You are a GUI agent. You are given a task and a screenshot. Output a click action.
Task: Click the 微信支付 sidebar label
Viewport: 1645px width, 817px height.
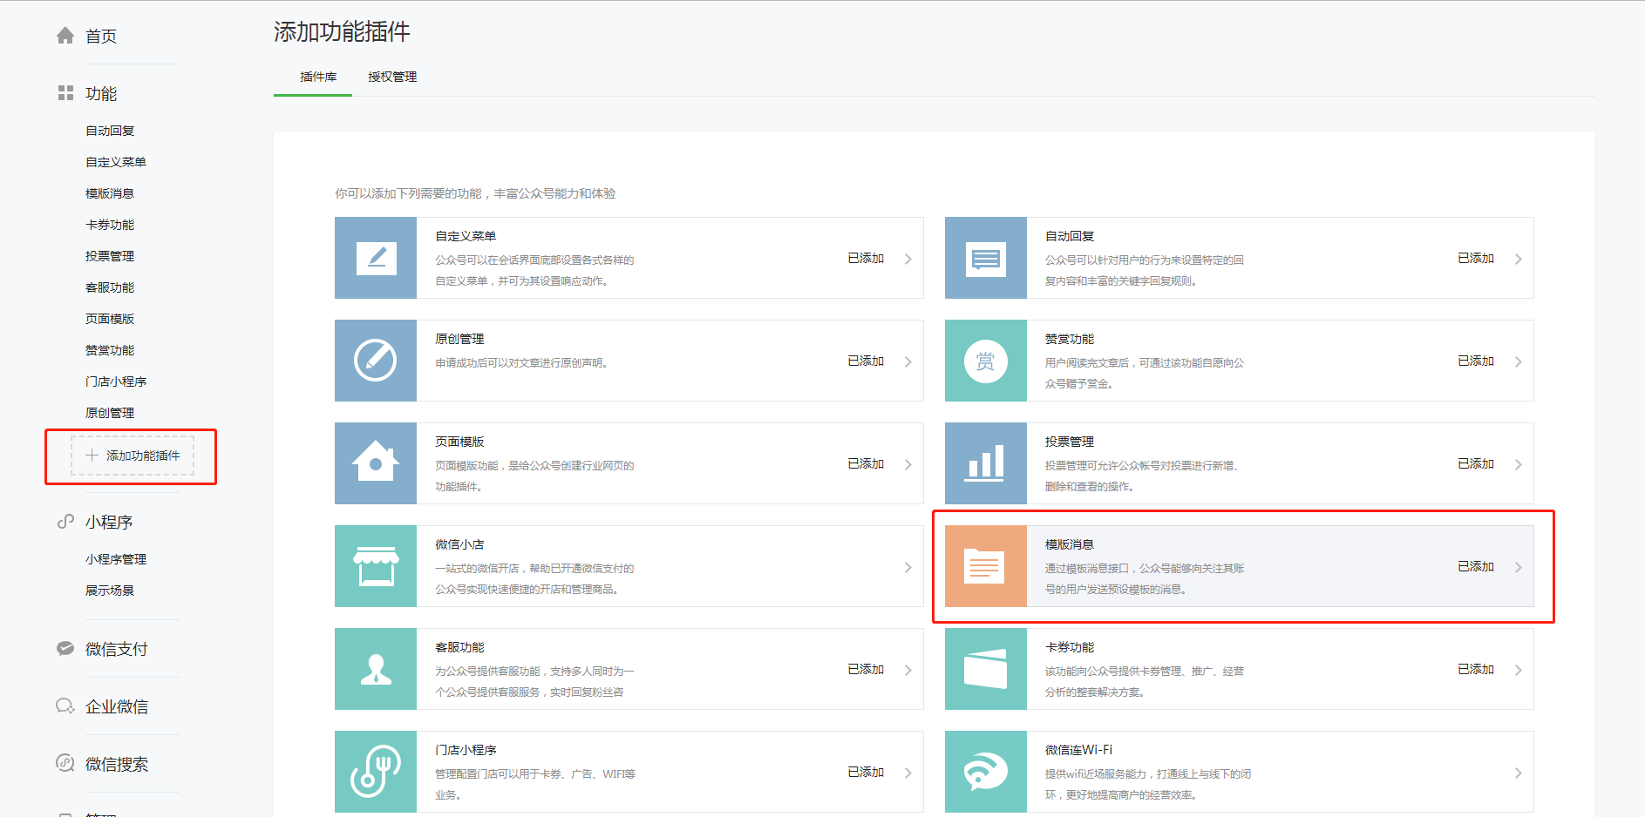pos(117,649)
